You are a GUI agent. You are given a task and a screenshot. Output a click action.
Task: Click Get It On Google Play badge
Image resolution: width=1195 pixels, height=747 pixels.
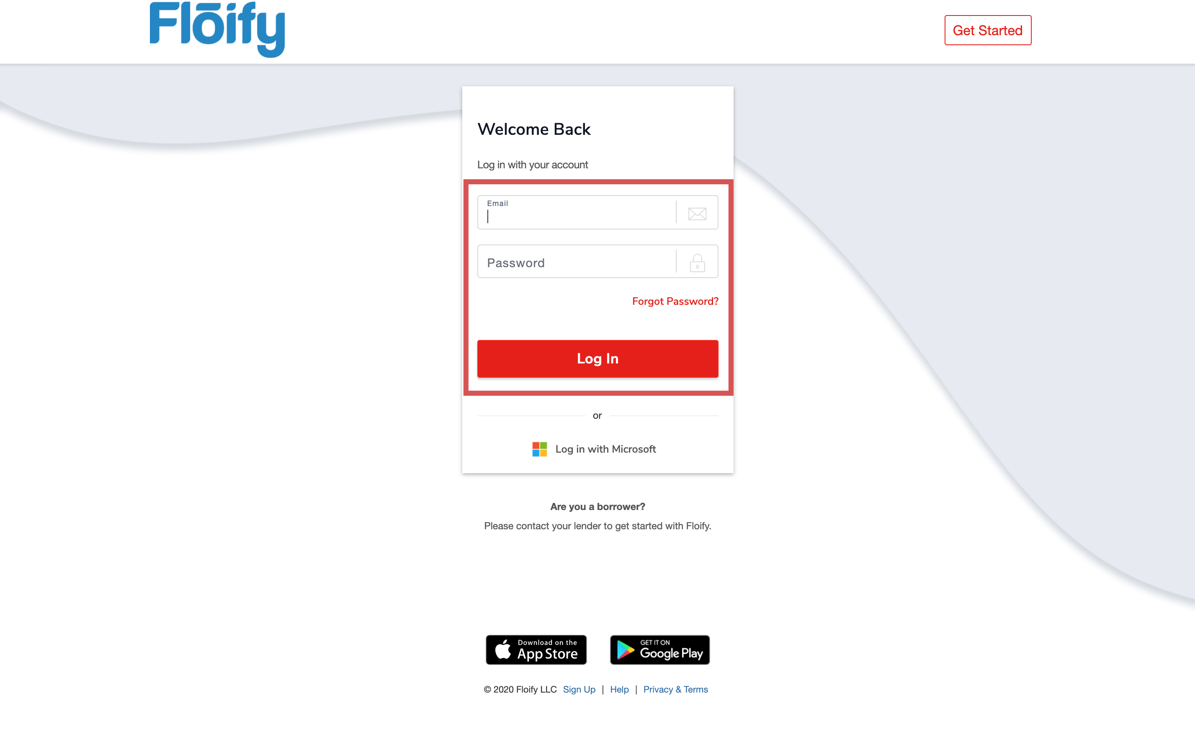click(660, 650)
